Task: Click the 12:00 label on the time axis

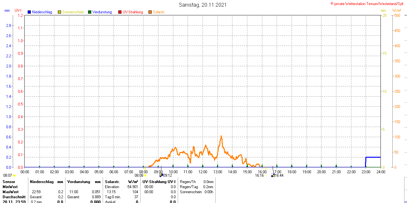Action: (203, 172)
